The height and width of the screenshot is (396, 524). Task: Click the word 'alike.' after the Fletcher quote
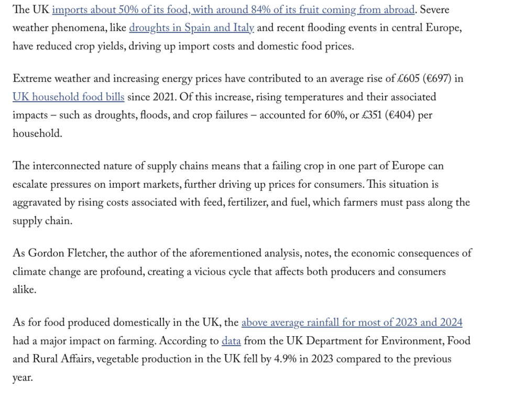(25, 290)
